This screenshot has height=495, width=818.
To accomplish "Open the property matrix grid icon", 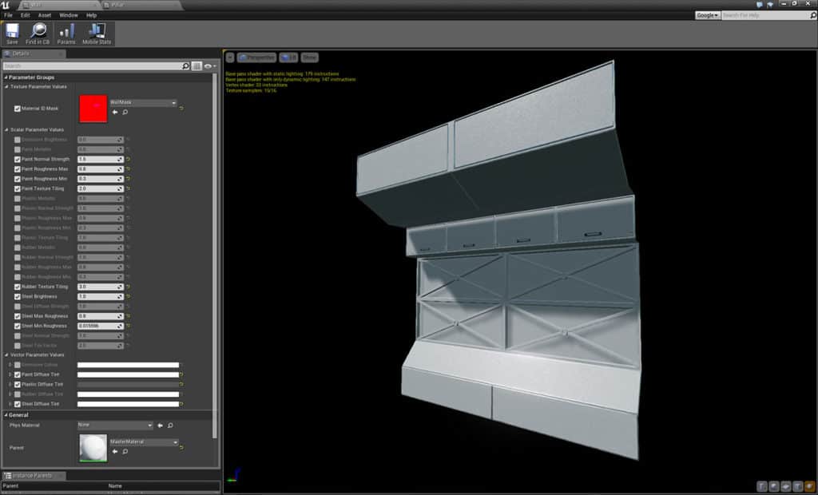I will tap(197, 66).
